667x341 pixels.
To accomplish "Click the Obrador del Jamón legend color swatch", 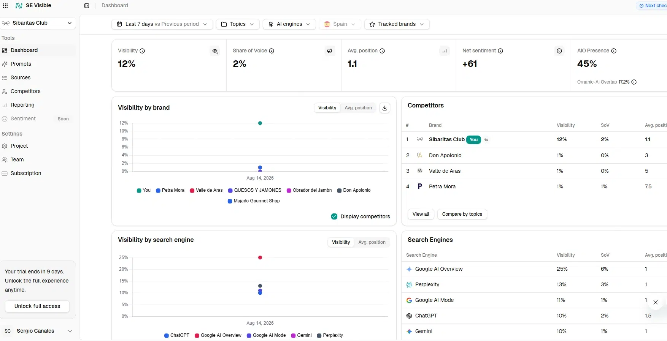I will coord(289,191).
